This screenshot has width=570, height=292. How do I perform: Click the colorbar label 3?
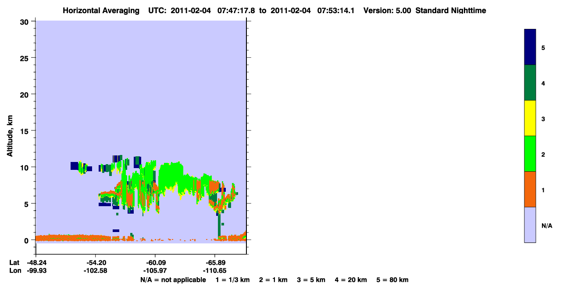click(x=543, y=119)
